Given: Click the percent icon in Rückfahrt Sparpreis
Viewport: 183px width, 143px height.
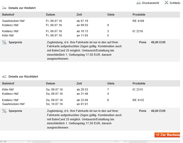Looking at the screenshot, I should tap(4, 111).
